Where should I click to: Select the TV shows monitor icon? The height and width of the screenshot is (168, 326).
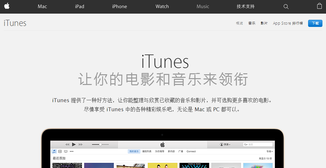point(66,151)
